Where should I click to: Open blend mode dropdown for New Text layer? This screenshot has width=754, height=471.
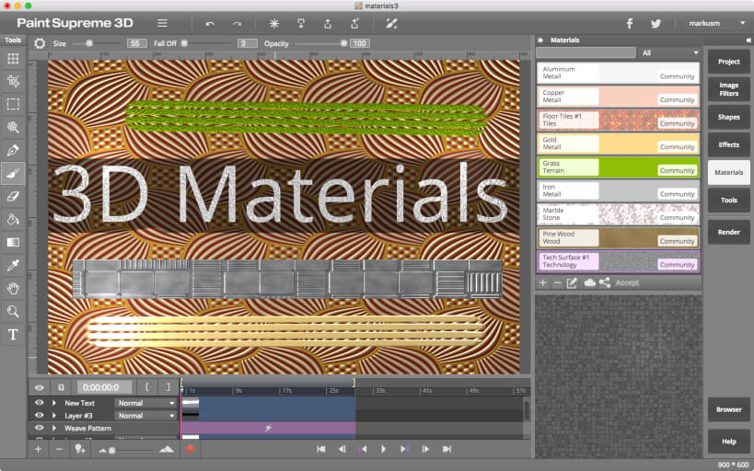(145, 403)
